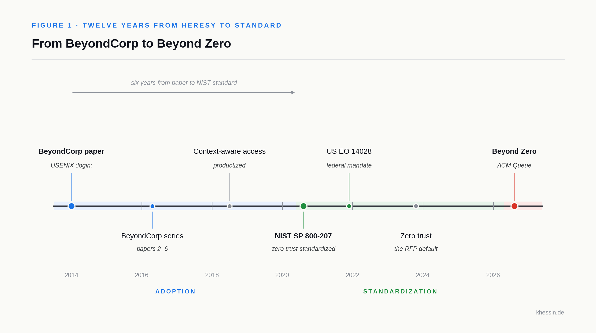Select the 'Context-aware access' label

click(229, 151)
